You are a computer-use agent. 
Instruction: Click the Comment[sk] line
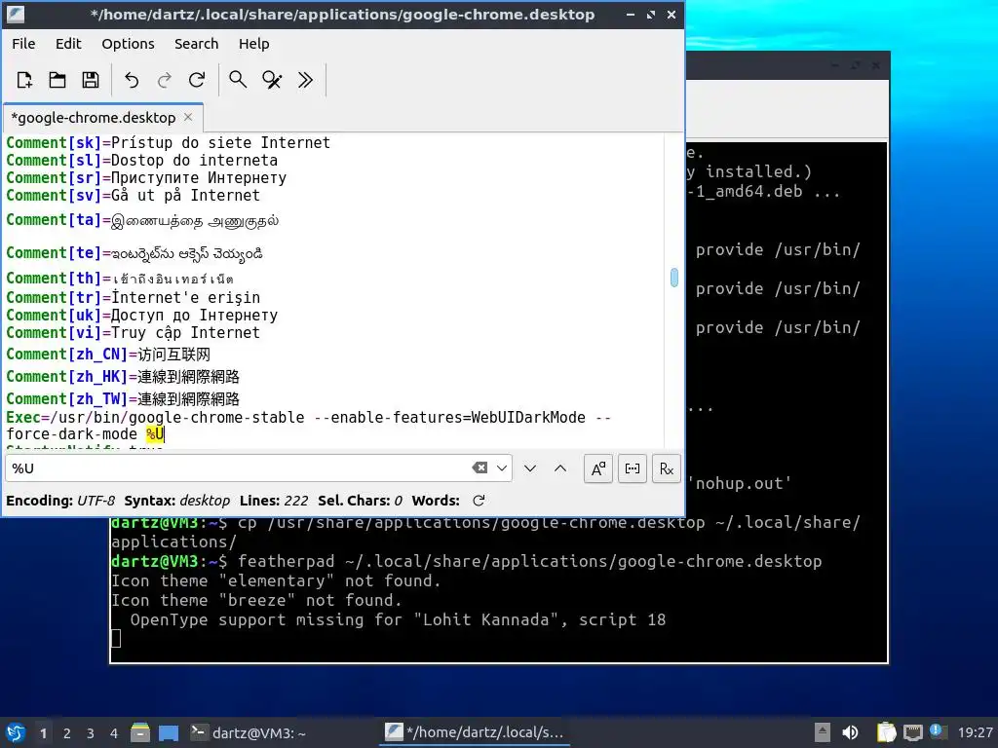[x=168, y=142]
